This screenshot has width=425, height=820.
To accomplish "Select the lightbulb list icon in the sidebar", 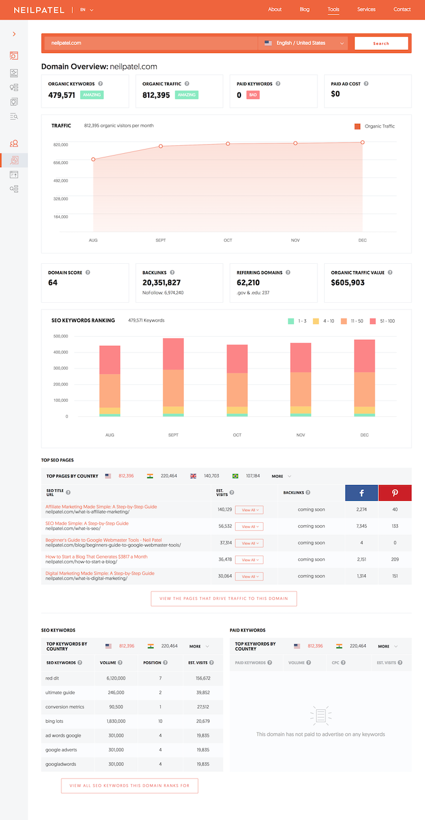I will coord(14,88).
